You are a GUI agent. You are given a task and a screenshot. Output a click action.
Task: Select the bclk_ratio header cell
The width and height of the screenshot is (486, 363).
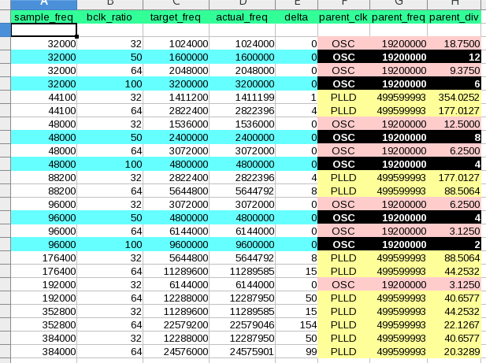pos(109,17)
